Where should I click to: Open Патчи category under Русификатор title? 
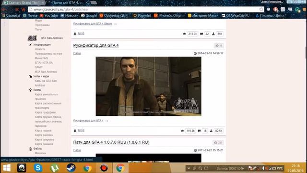click(x=77, y=53)
